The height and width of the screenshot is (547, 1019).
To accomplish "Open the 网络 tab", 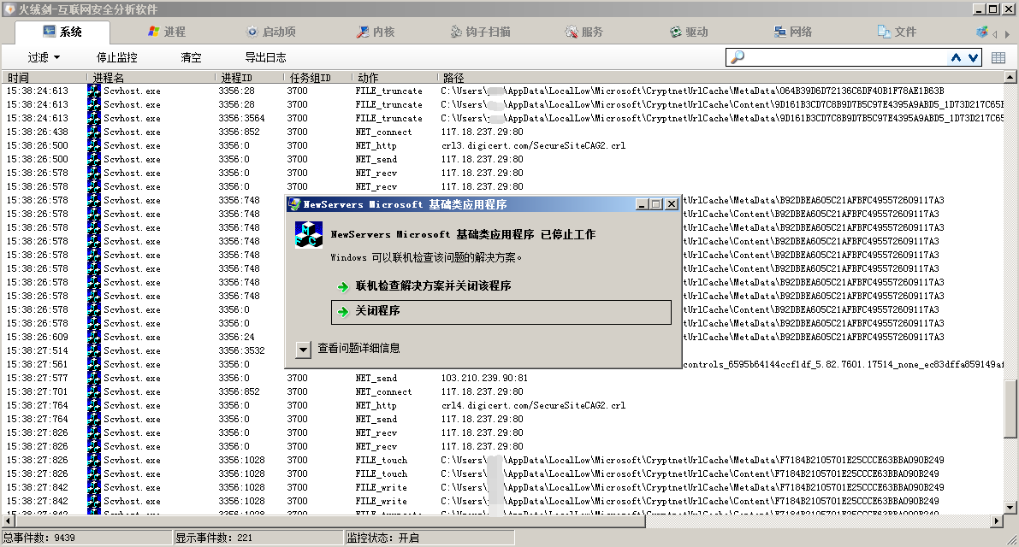I will [792, 32].
